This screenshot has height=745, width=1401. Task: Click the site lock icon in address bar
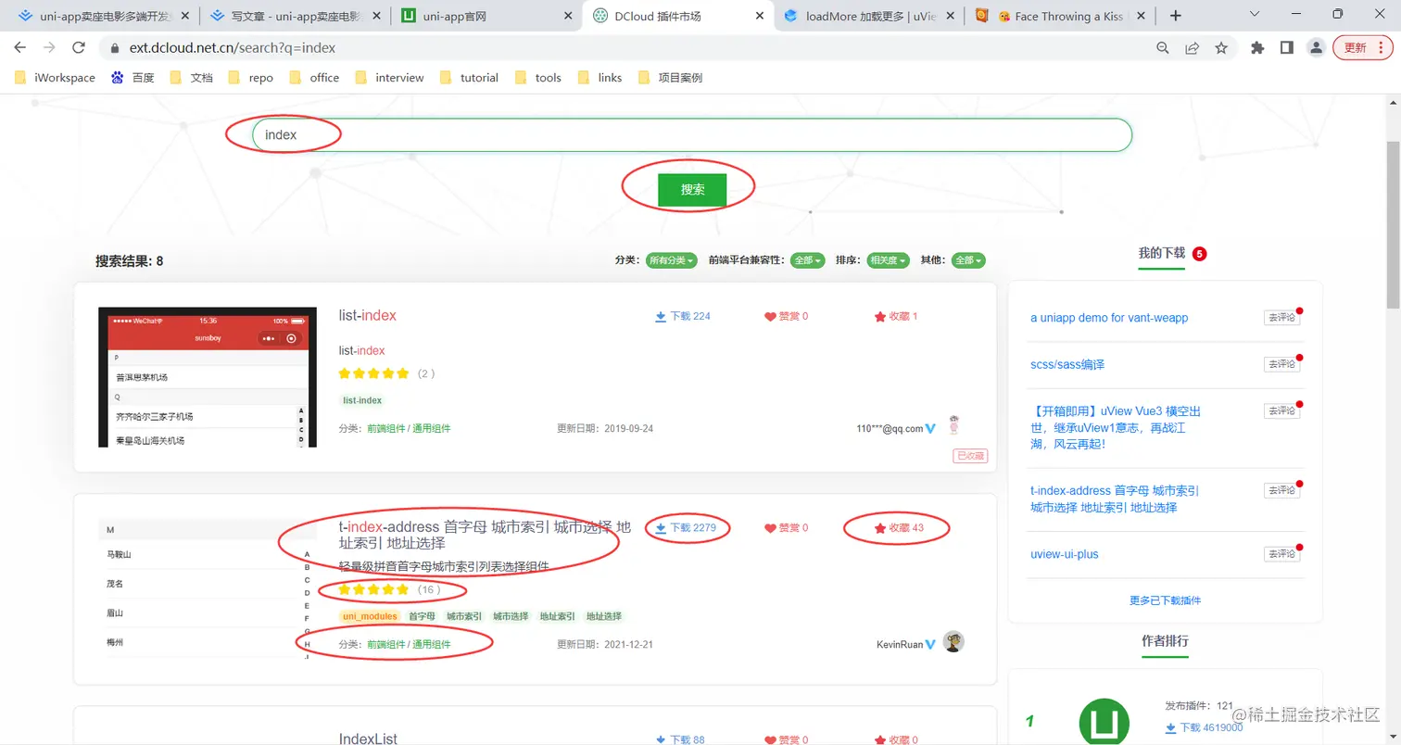[x=115, y=48]
